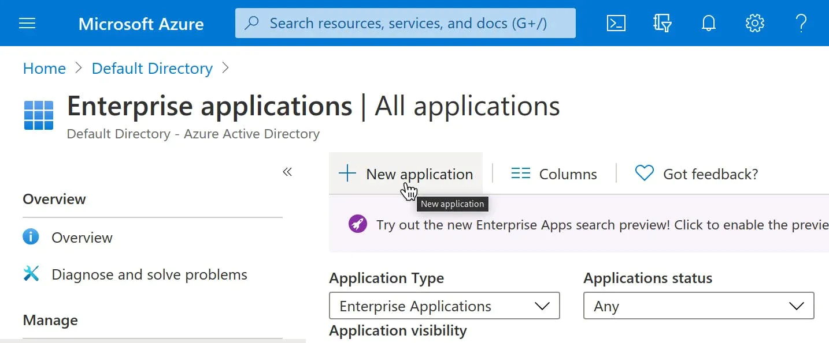The width and height of the screenshot is (829, 343).
Task: Click the Overview info icon
Action: click(x=31, y=237)
